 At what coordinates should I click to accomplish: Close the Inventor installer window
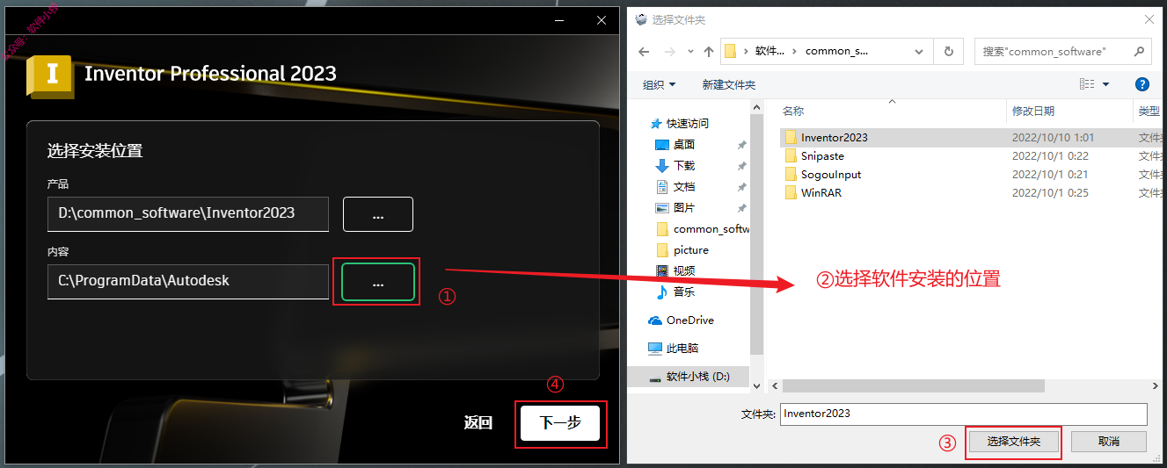[x=602, y=19]
